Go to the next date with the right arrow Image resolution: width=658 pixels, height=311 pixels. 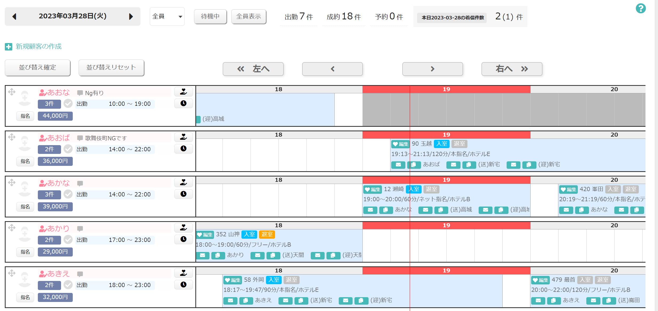131,16
